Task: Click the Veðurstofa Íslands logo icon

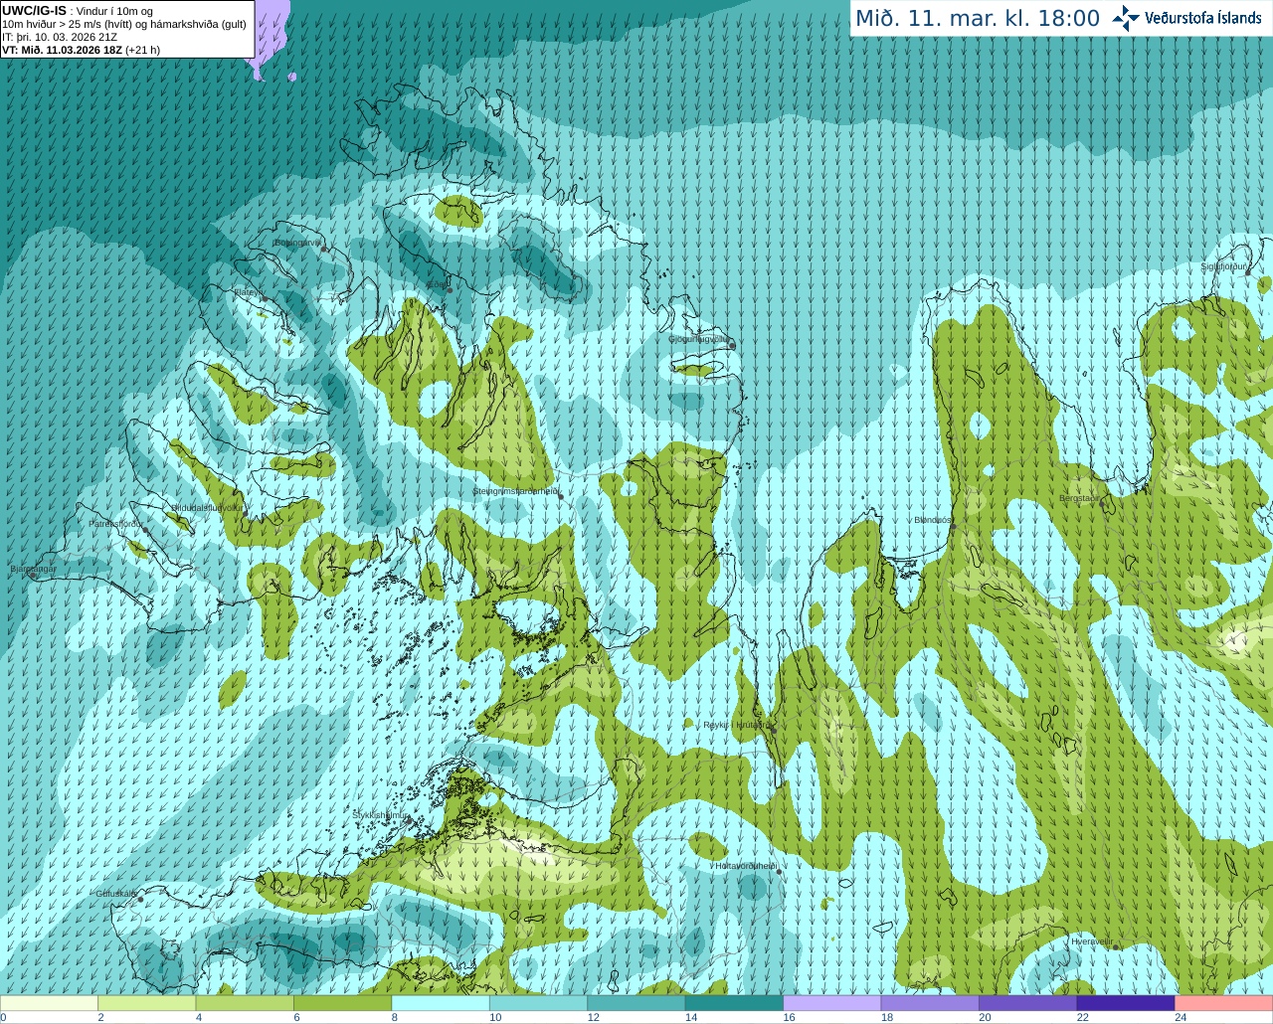Action: pos(1126,18)
